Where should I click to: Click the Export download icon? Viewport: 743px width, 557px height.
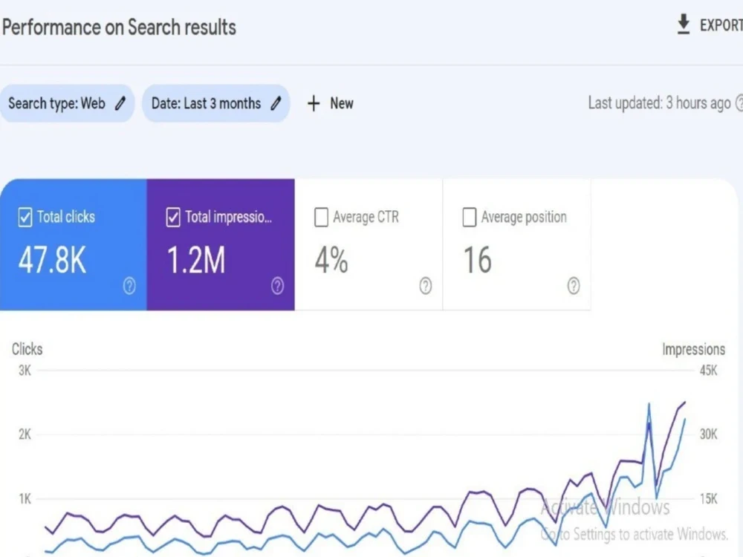click(684, 25)
